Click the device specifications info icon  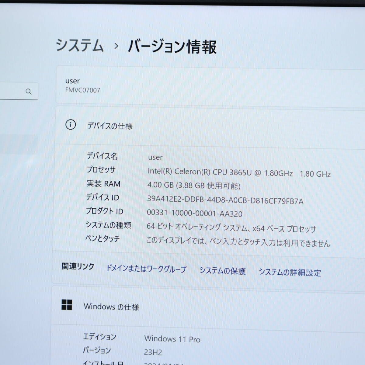click(x=71, y=124)
